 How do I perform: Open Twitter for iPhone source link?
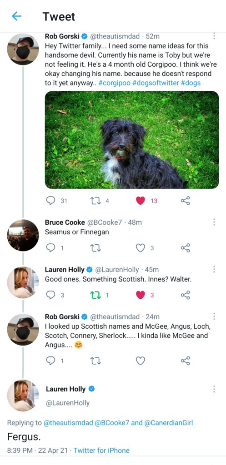pos(101,450)
